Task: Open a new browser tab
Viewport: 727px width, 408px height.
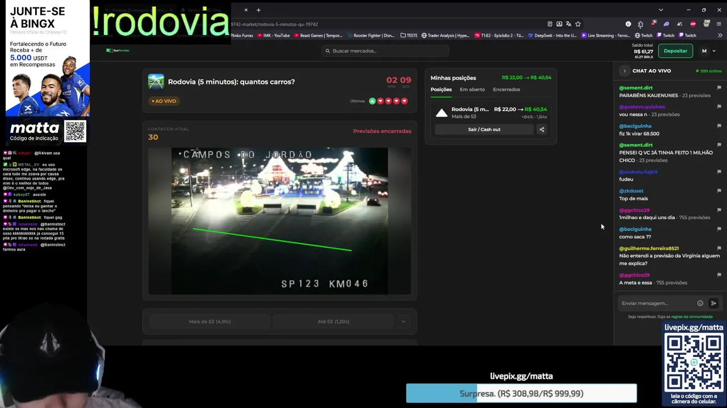Action: pos(258,10)
